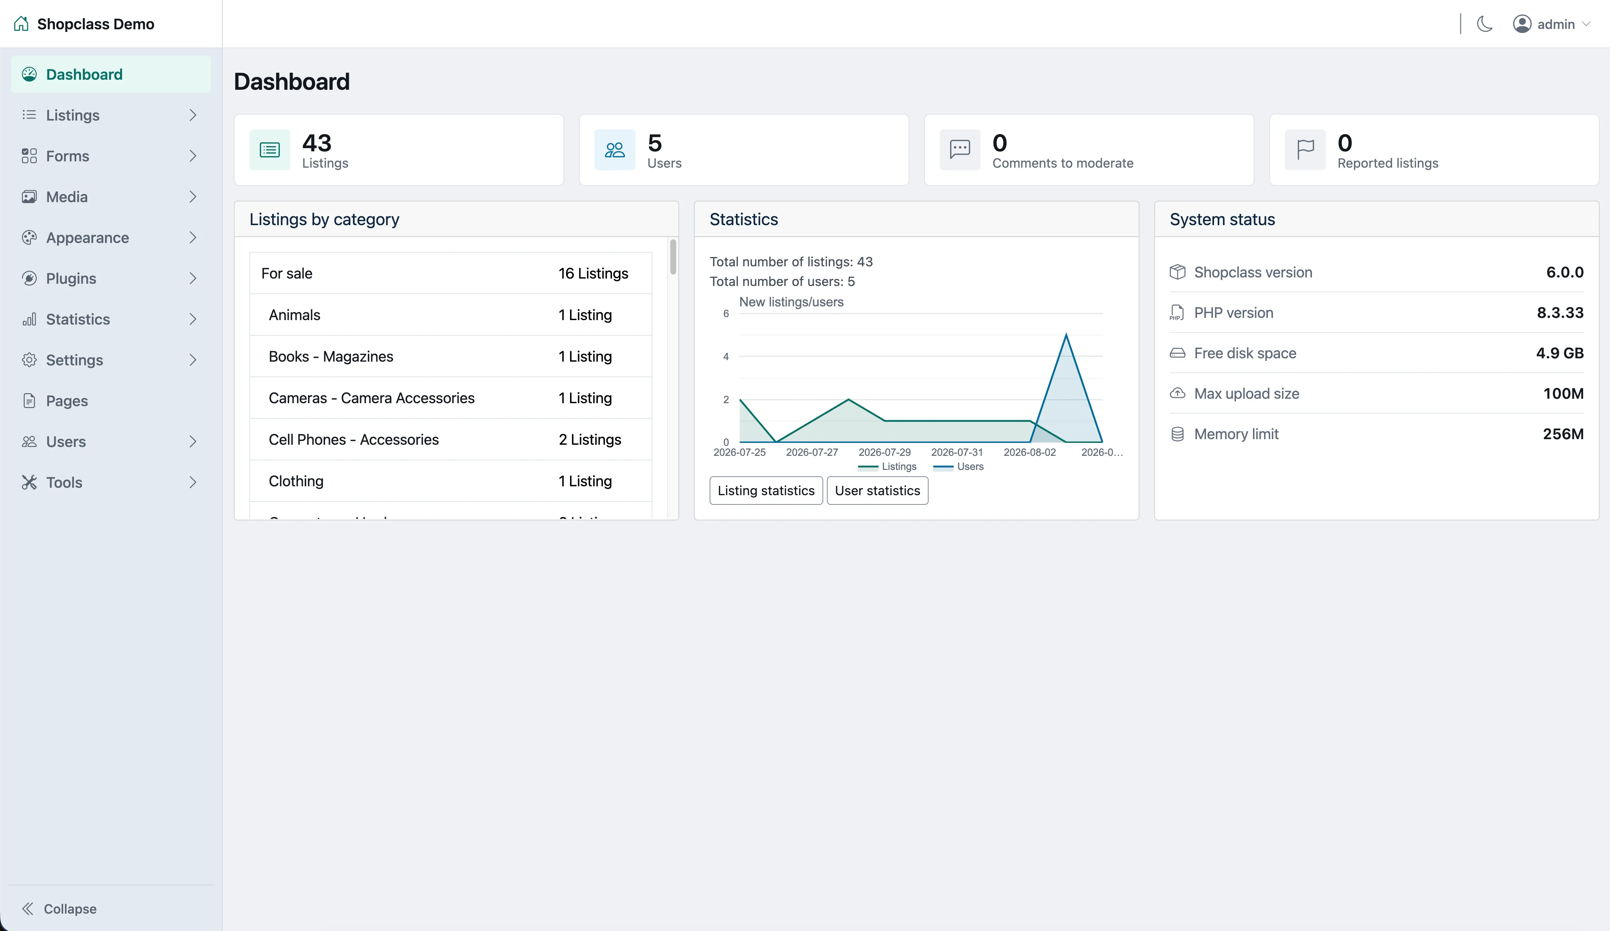Click the Listings list icon in sidebar
The image size is (1610, 931).
click(29, 115)
